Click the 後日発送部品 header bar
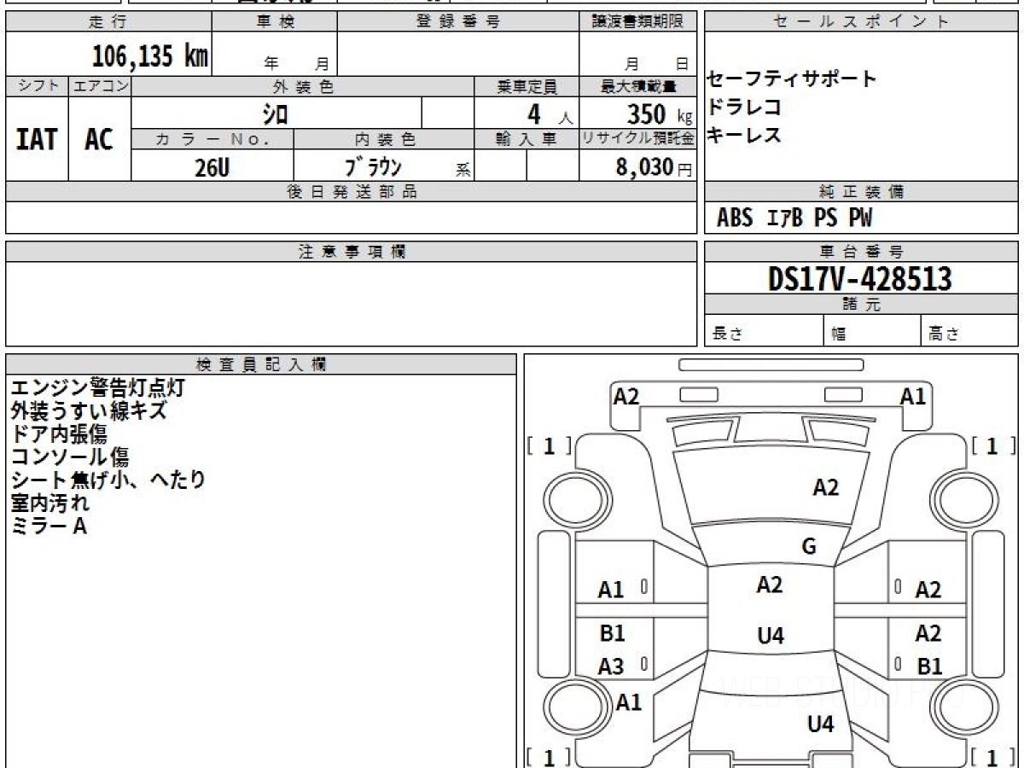Viewport: 1024px width, 768px height. [x=352, y=192]
